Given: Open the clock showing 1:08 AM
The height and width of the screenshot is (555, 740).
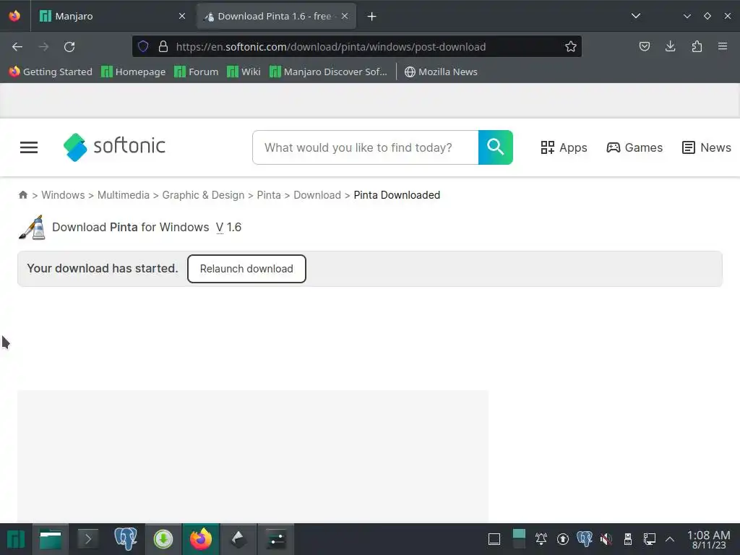Looking at the screenshot, I should pos(708,539).
